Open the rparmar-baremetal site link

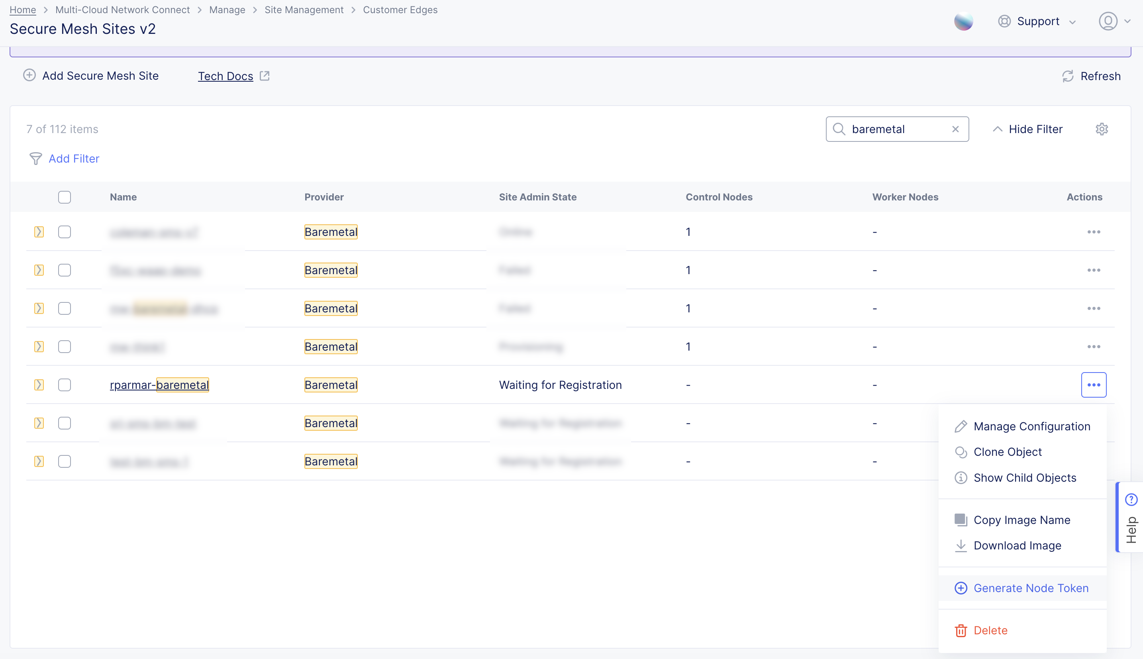pos(159,385)
